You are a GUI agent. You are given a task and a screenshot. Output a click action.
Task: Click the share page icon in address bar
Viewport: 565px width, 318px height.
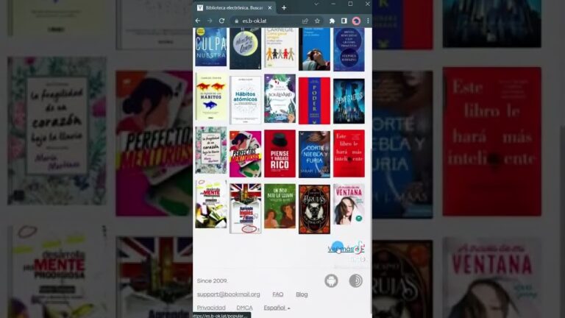[305, 21]
